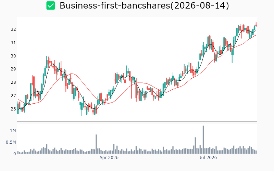Click the last red candlestick at far right
The width and height of the screenshot is (274, 171).
tap(256, 25)
